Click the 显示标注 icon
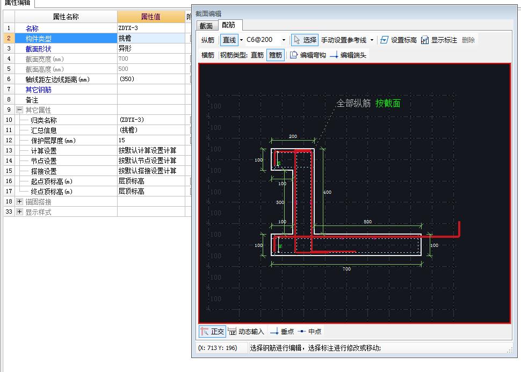521x372 pixels. 425,40
